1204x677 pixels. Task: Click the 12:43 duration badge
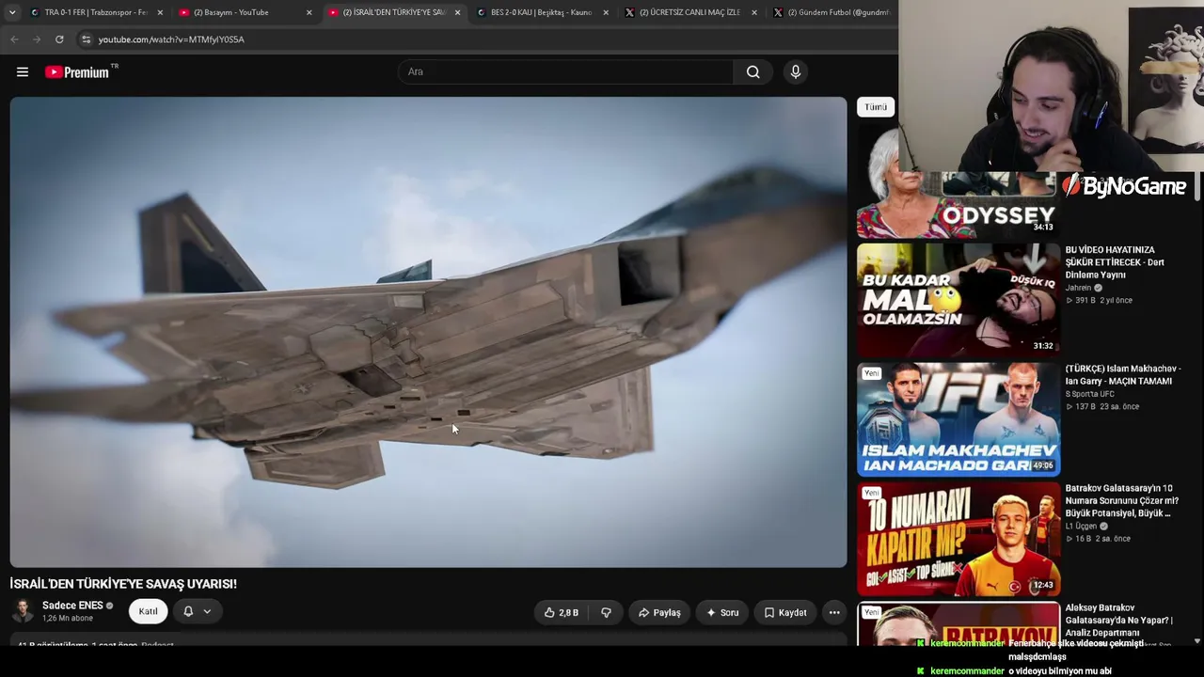1042,585
